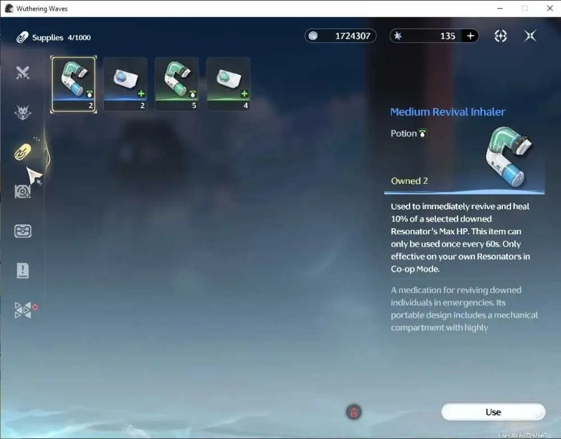561x439 pixels.
Task: Click the "1724307" credit amount
Action: click(352, 36)
